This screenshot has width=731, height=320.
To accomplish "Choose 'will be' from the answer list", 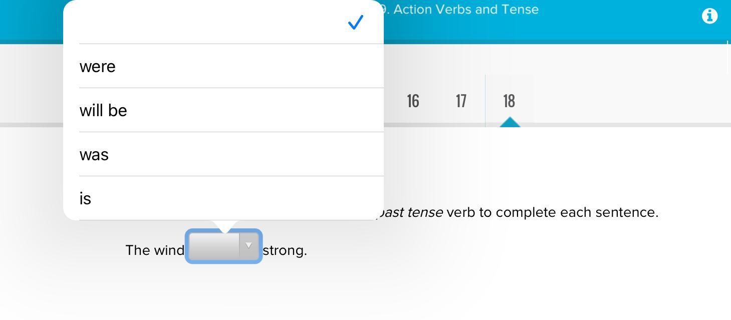I will tap(103, 111).
